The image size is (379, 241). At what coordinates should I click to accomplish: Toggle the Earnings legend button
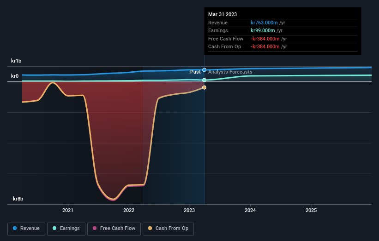point(66,229)
